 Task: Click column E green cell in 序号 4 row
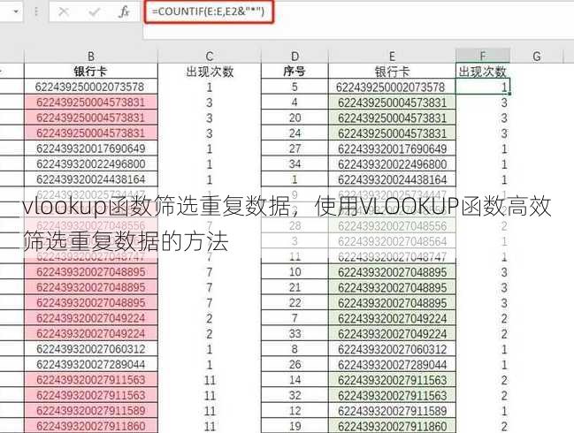392,102
